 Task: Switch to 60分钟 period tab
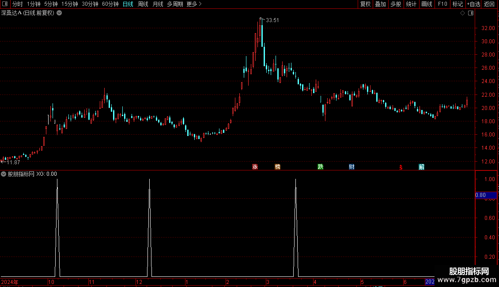(110, 4)
